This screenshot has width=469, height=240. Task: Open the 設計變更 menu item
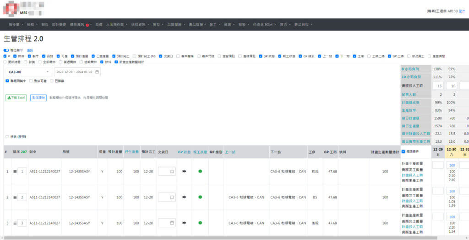59,25
